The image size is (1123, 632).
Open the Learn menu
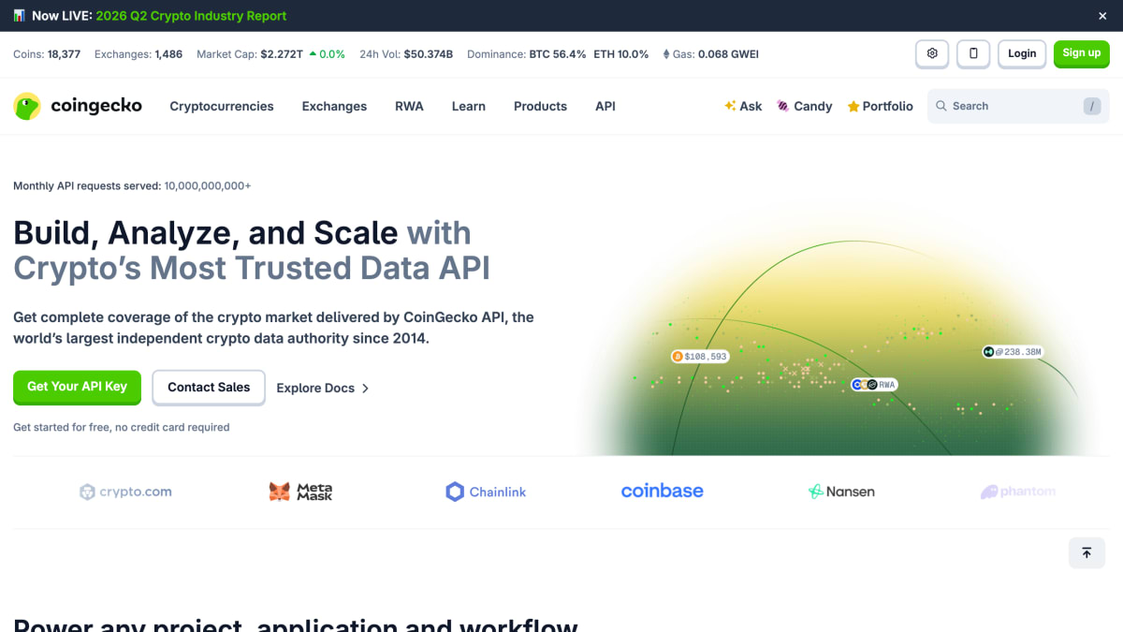tap(468, 107)
